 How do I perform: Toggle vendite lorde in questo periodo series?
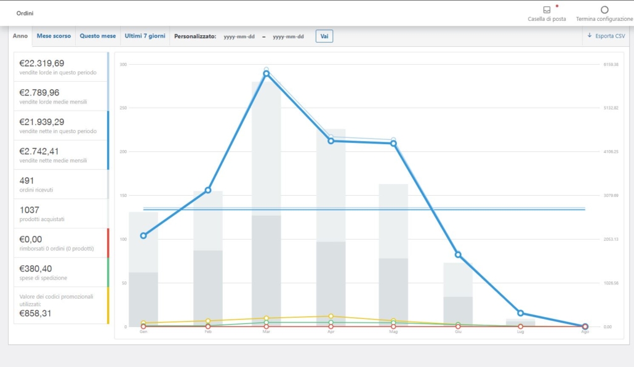coord(60,67)
